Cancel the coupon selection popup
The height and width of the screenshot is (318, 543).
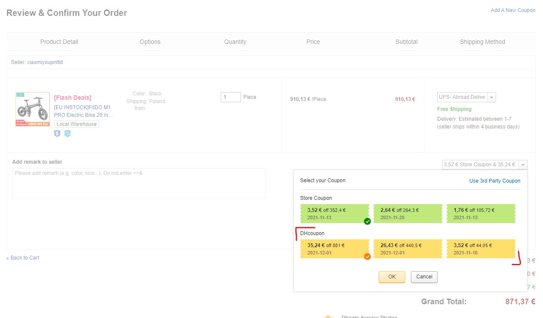click(x=424, y=277)
